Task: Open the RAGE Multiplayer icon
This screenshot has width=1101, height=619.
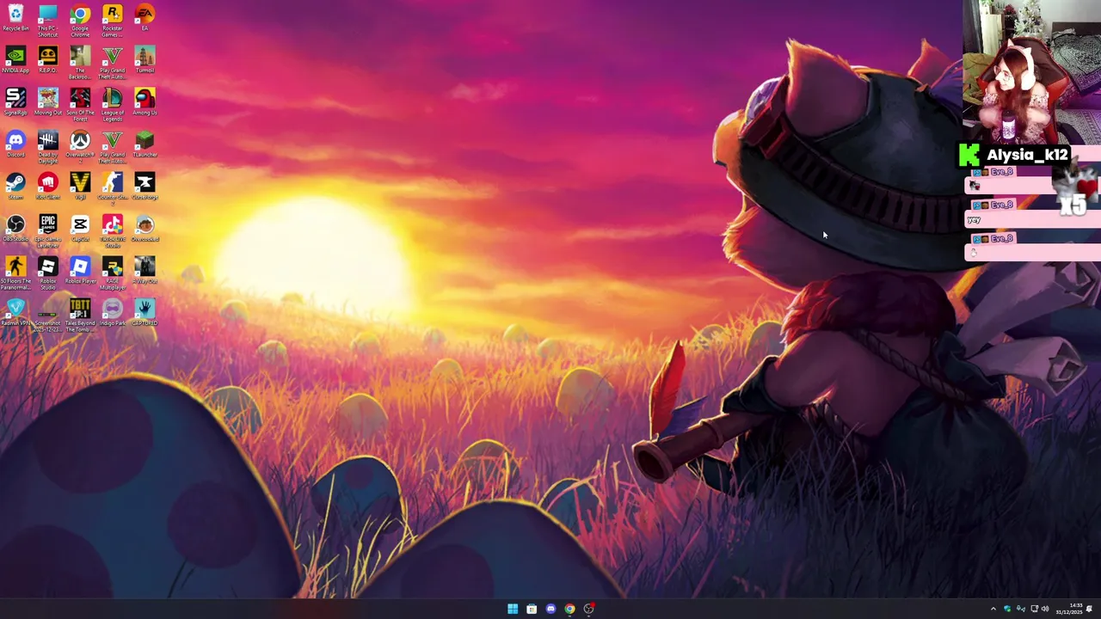Action: [112, 273]
